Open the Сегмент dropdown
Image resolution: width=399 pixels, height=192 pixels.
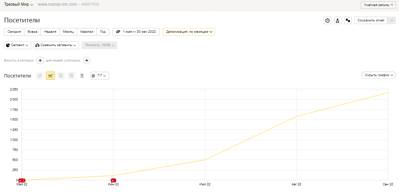(17, 45)
